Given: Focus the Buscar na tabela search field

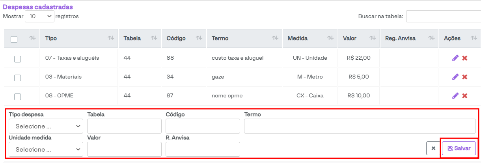Looking at the screenshot, I should (x=443, y=16).
